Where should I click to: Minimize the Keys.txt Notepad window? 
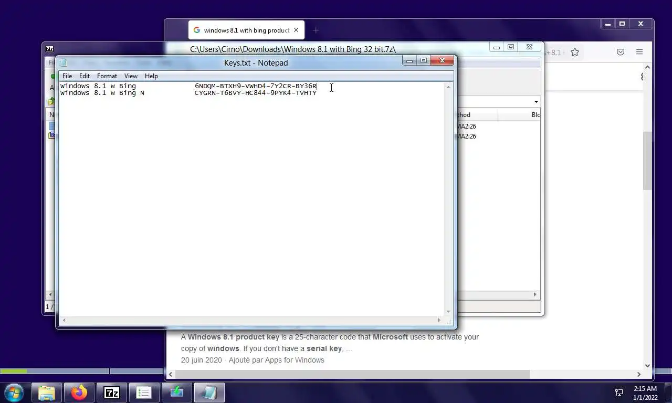(409, 61)
